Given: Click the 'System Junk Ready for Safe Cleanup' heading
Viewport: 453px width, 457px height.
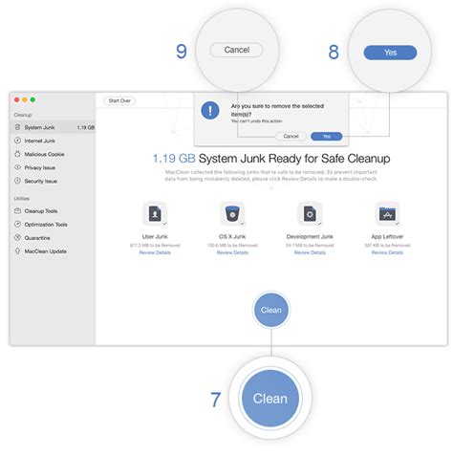Looking at the screenshot, I should [294, 159].
